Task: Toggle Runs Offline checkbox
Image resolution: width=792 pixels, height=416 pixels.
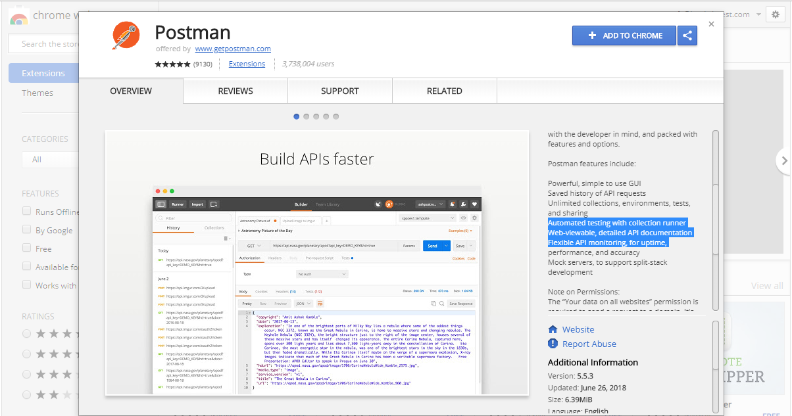Action: [x=27, y=212]
